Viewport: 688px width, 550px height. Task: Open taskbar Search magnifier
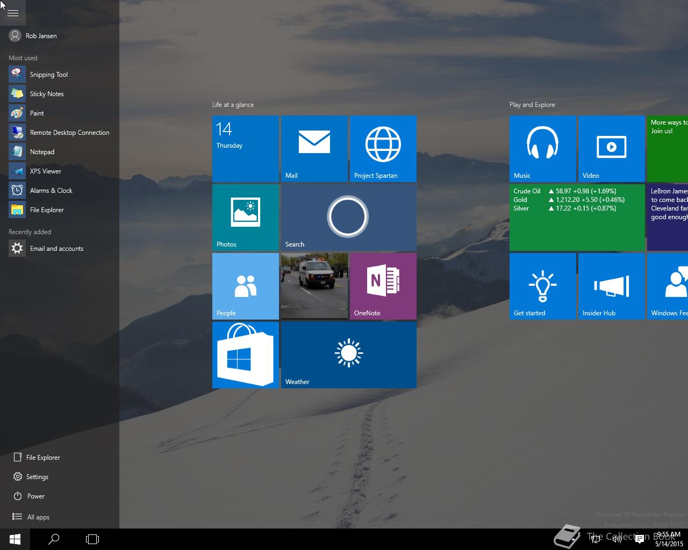click(54, 539)
